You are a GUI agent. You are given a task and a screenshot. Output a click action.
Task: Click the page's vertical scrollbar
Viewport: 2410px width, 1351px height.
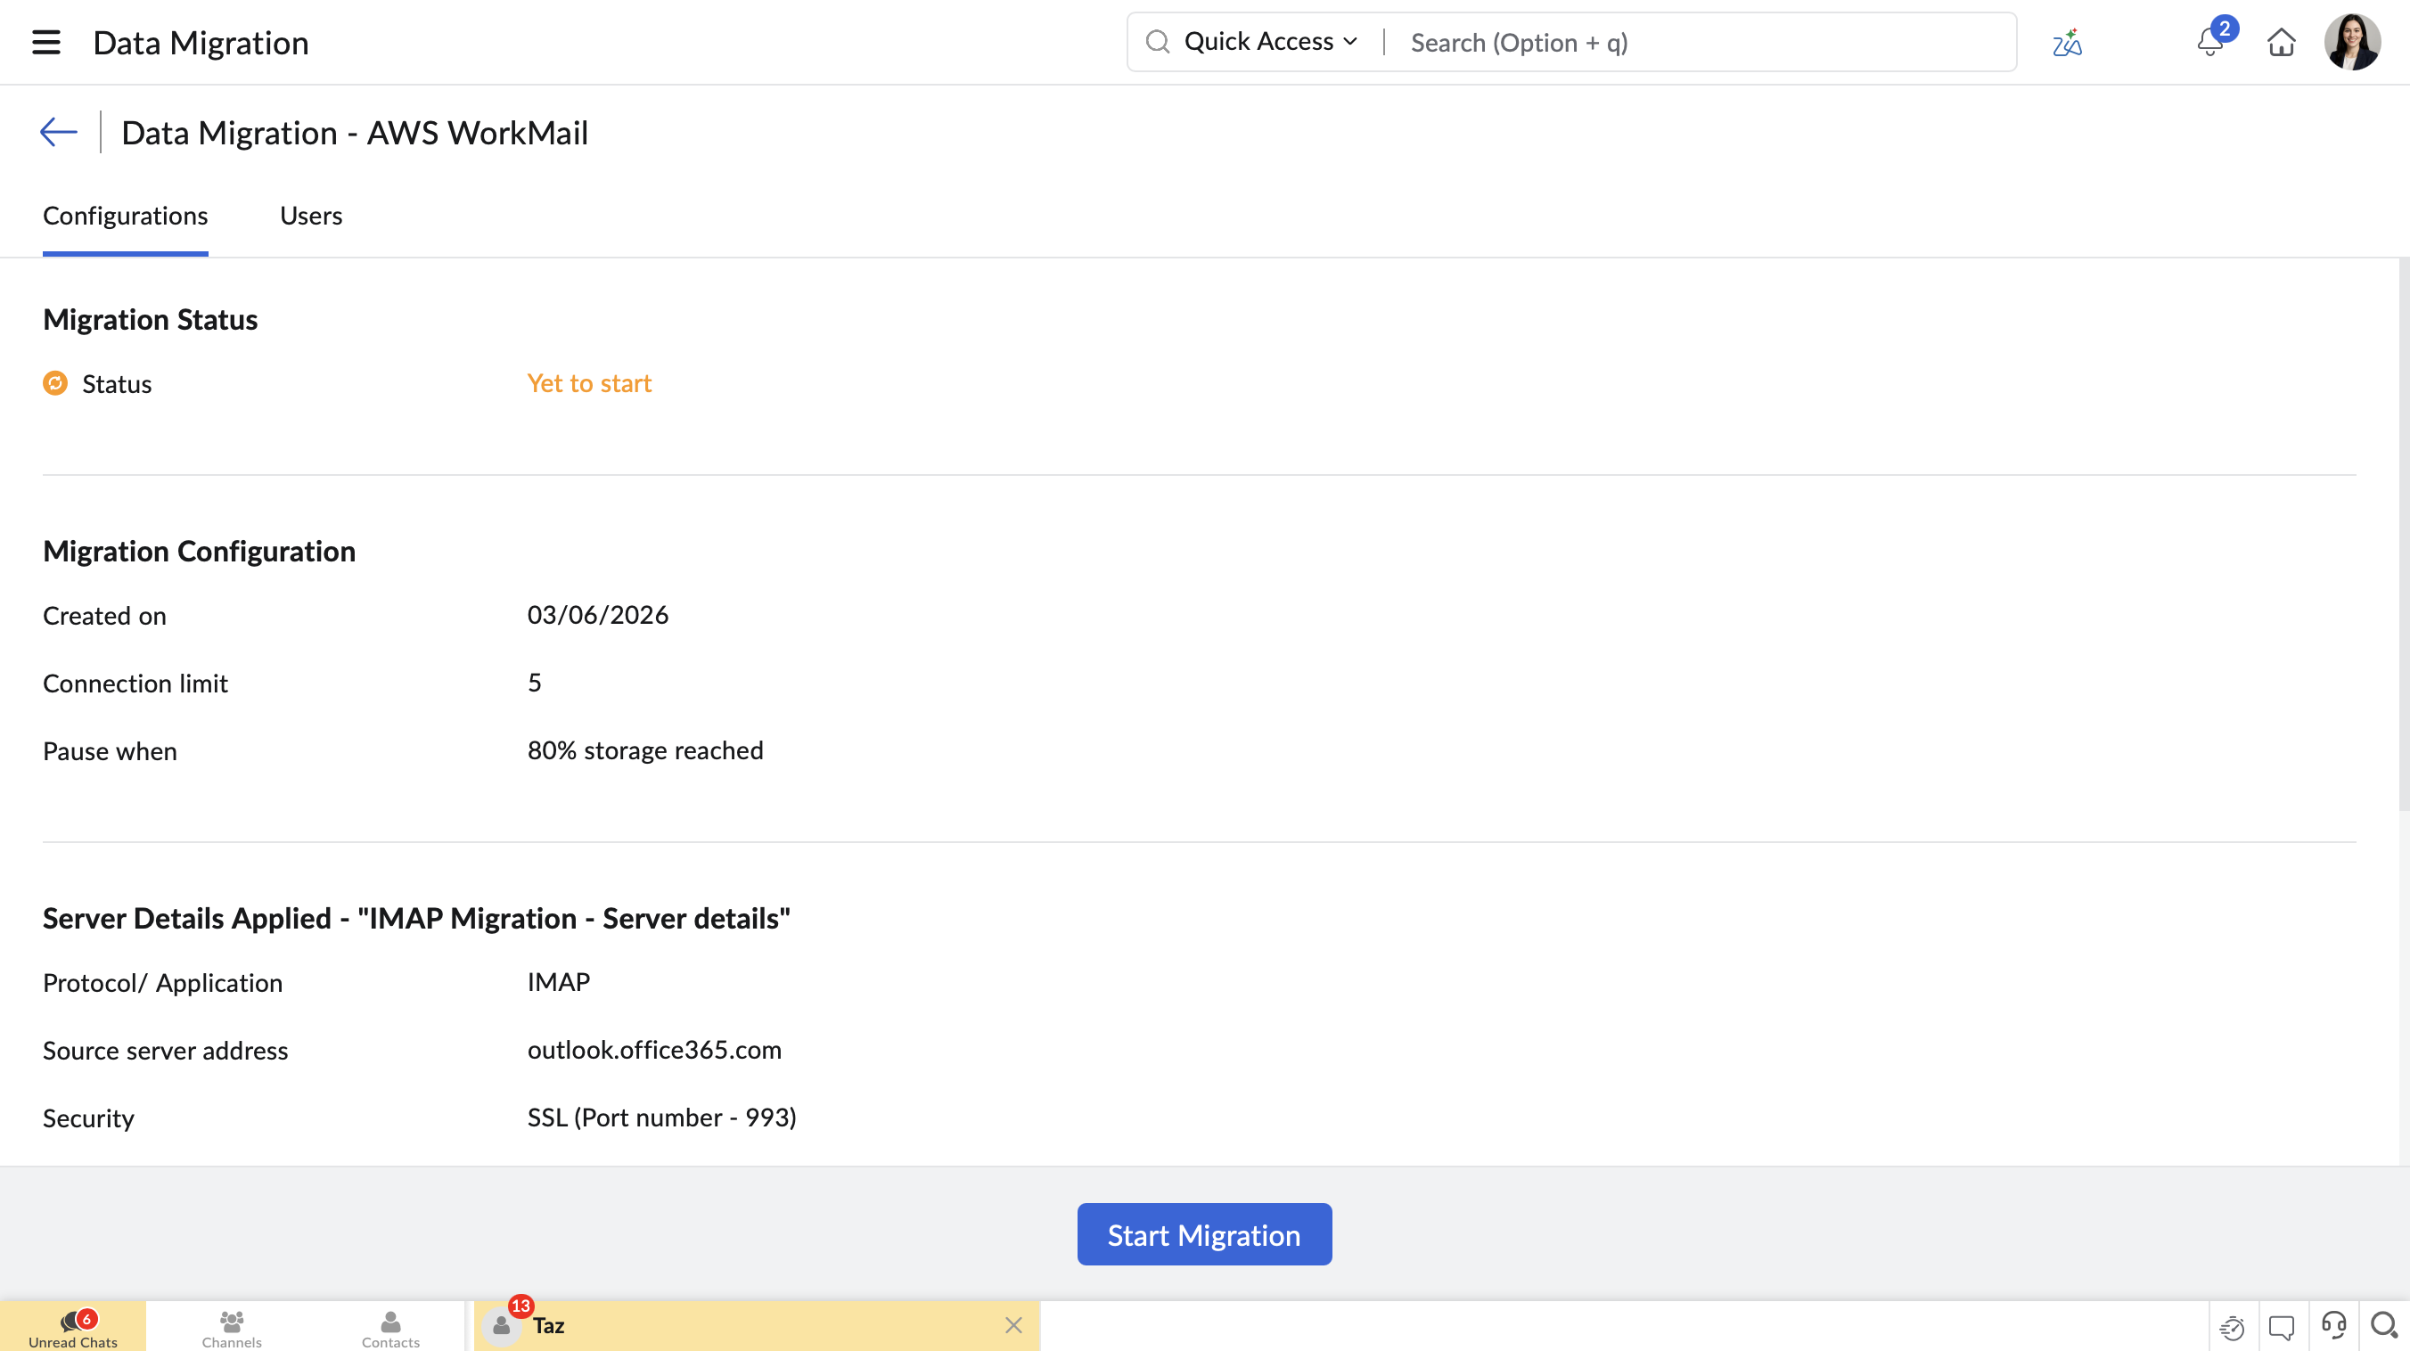point(2404,536)
